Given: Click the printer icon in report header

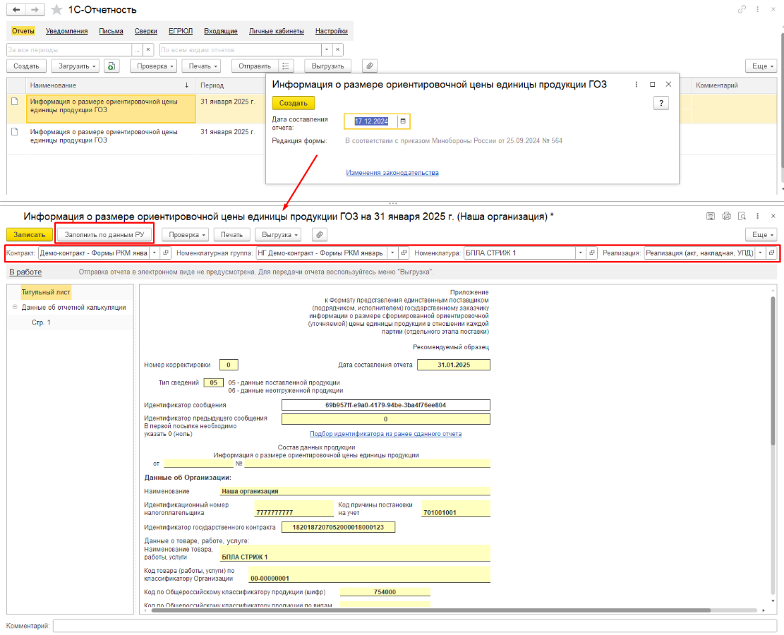Looking at the screenshot, I should (x=726, y=217).
